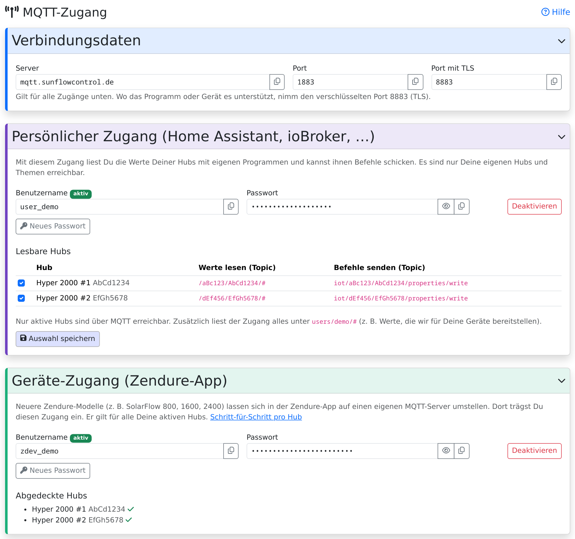This screenshot has width=575, height=539.
Task: Click the user_demo username field
Action: coord(120,206)
